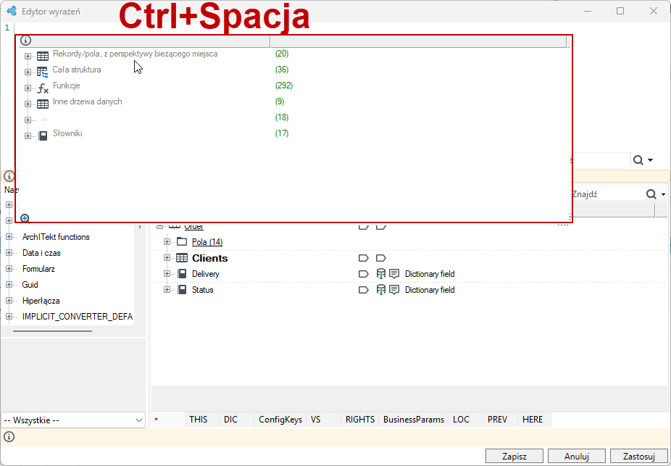Expand the Clients table node
The width and height of the screenshot is (671, 466).
tap(167, 258)
